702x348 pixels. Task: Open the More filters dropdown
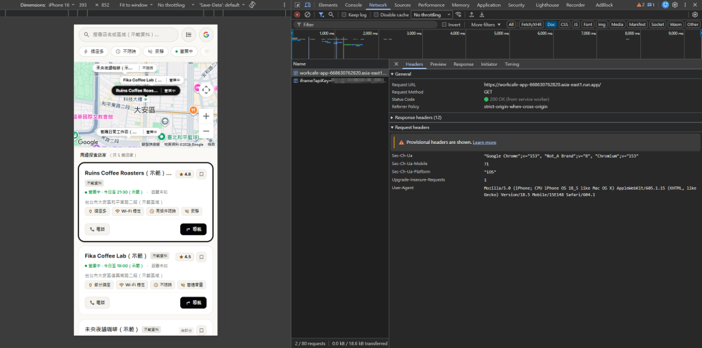(x=486, y=25)
